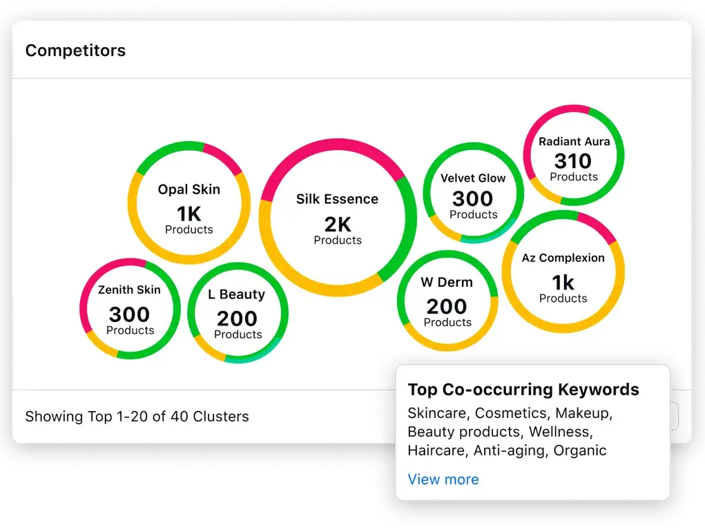Select the W Derm bubble
705x530 pixels.
point(447,301)
